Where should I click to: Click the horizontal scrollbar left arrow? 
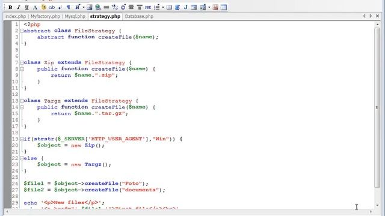[x=7, y=211]
